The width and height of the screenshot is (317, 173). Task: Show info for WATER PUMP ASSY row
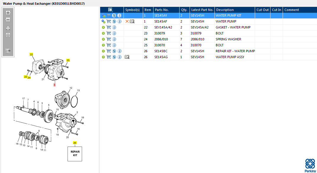119,57
